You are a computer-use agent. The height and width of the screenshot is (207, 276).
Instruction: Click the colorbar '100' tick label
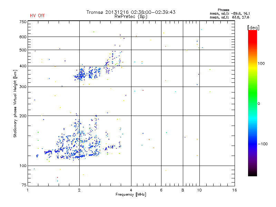pyautogui.click(x=261, y=63)
